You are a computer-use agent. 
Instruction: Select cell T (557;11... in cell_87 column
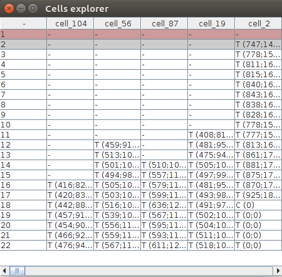[164, 175]
